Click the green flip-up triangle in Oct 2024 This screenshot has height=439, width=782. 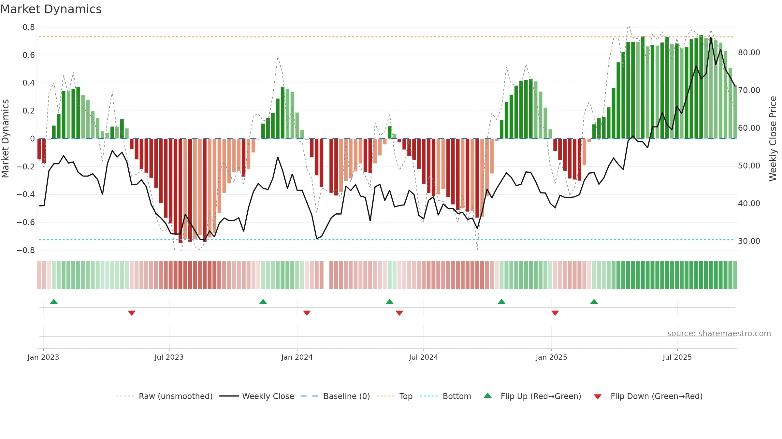[502, 301]
